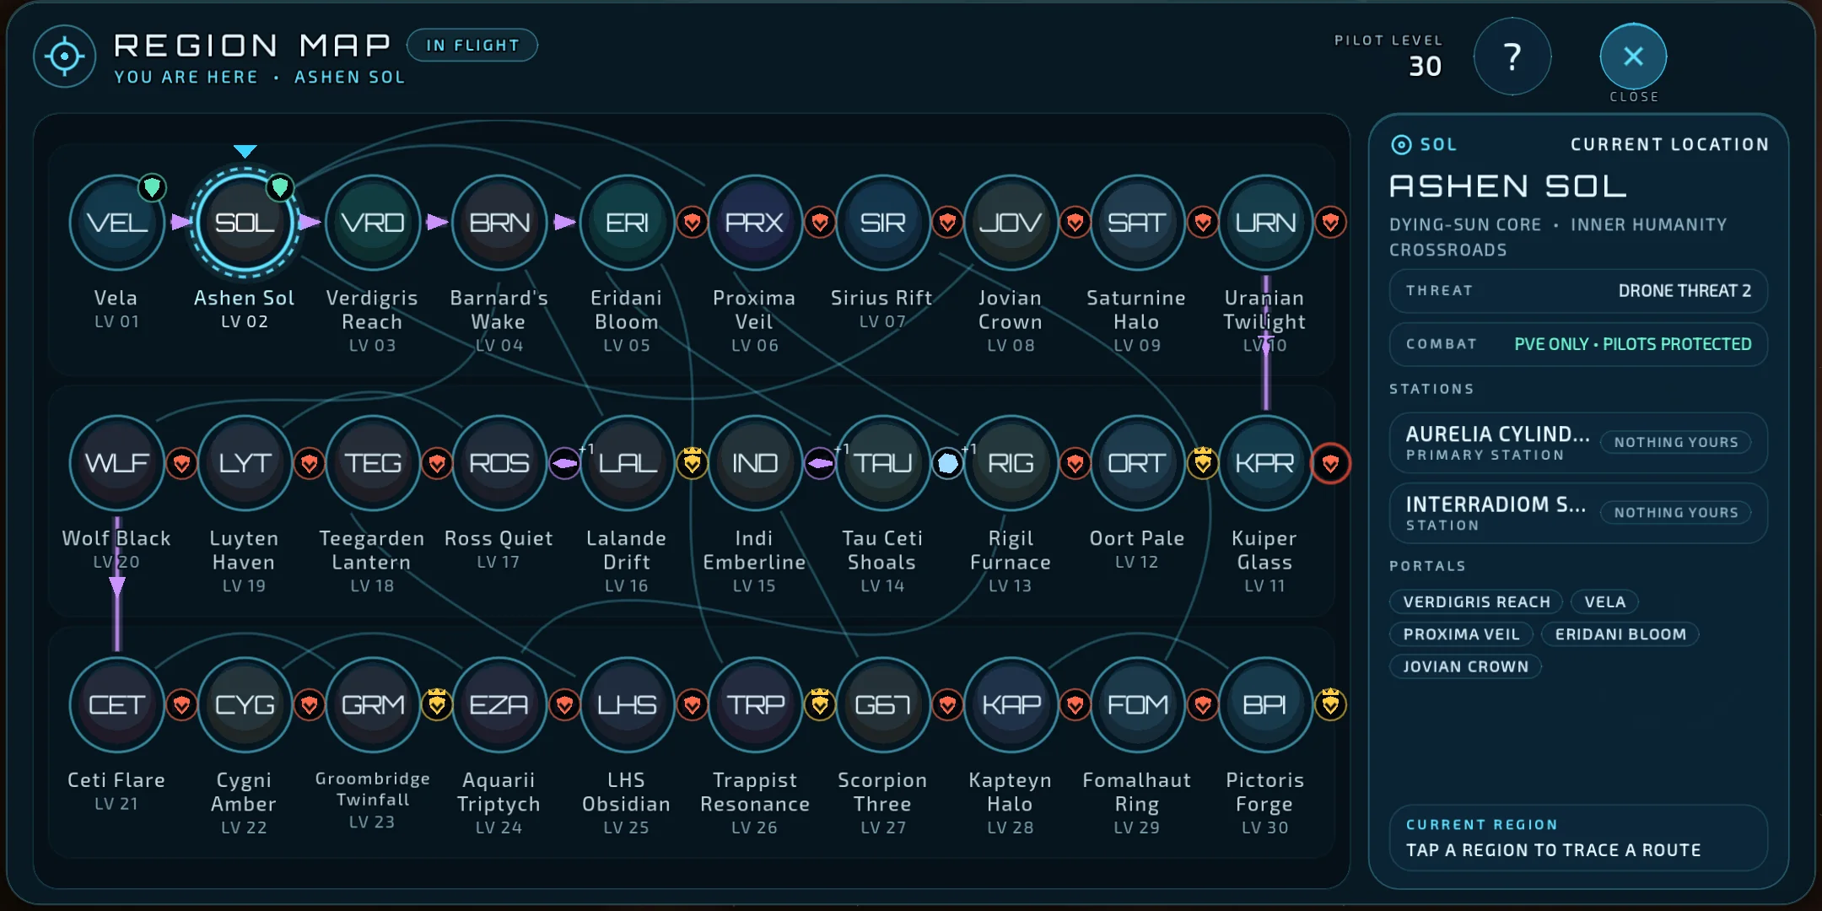This screenshot has height=911, width=1822.
Task: Open the Interradiom station entry
Action: tap(1578, 513)
